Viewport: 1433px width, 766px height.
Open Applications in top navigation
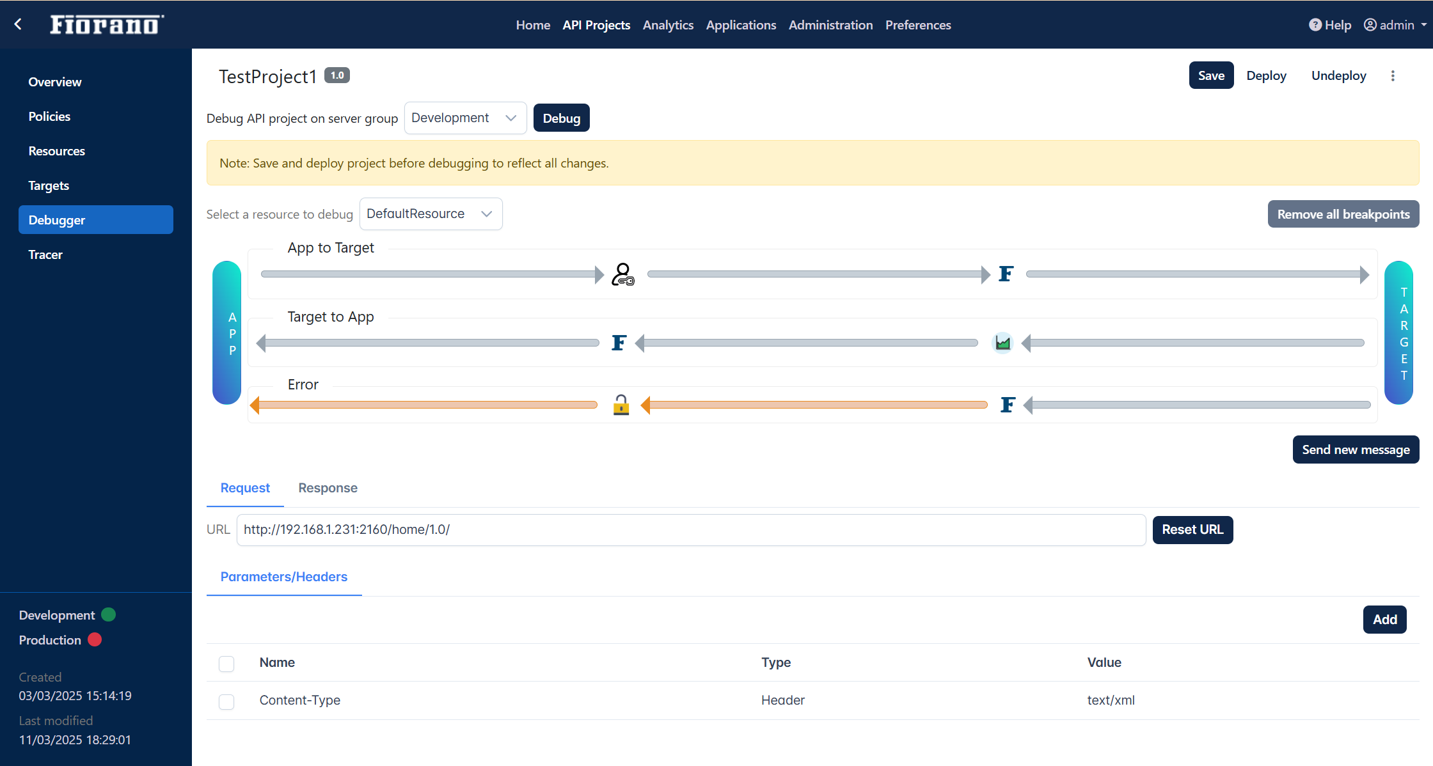[741, 25]
